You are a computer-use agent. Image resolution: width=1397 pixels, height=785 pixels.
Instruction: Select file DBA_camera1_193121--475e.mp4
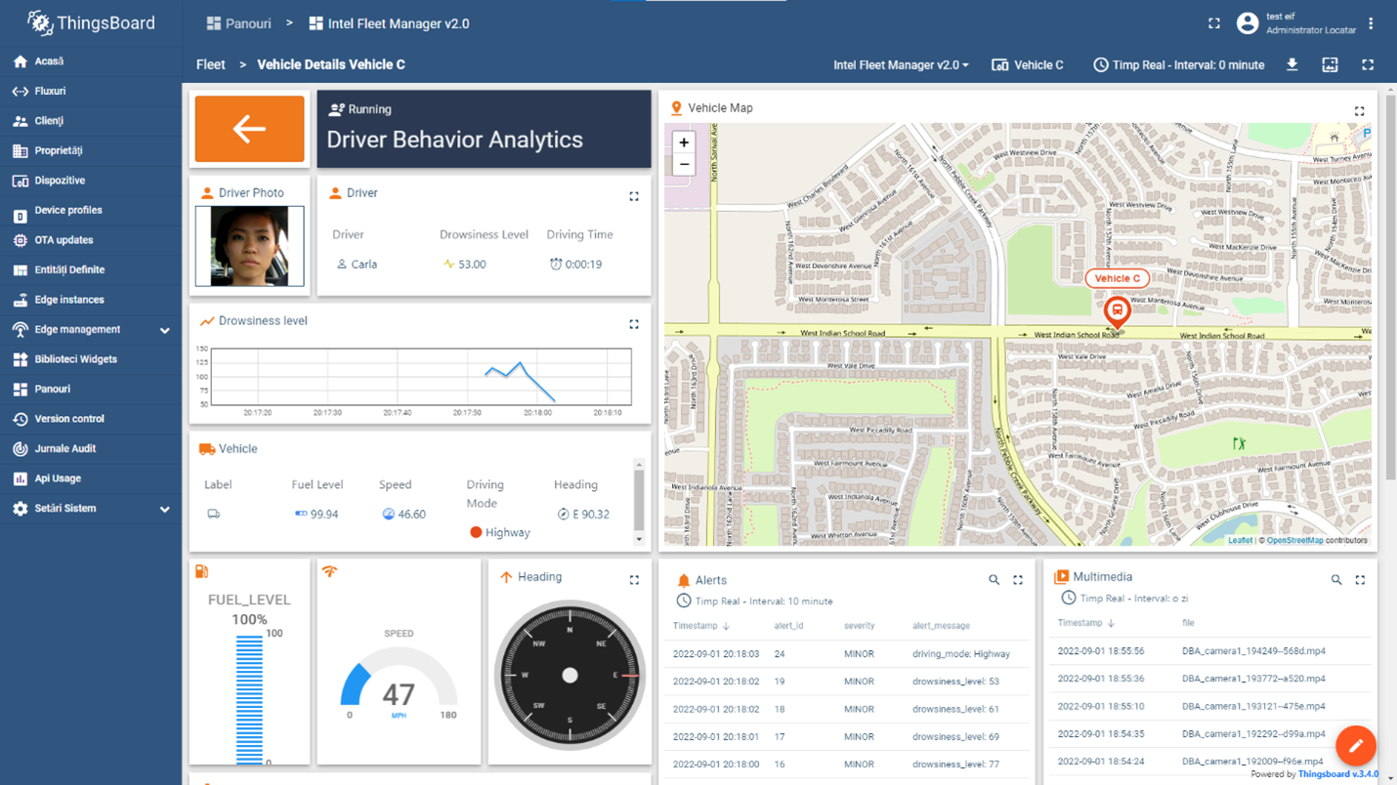pos(1253,706)
